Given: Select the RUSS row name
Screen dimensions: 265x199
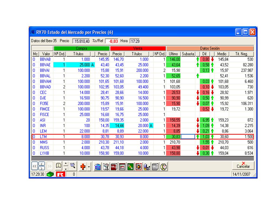Looking at the screenshot, I should [x=44, y=148].
